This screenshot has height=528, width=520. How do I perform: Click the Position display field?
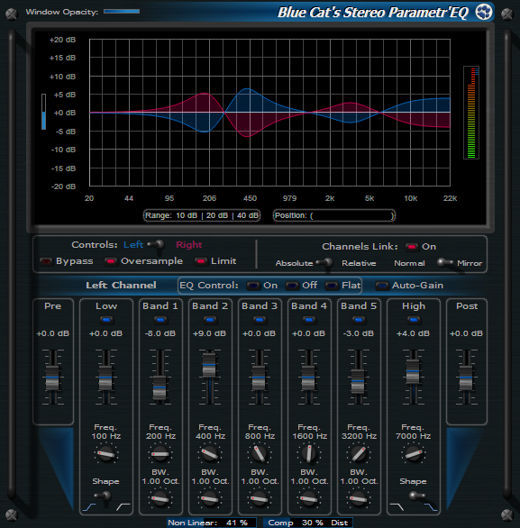(334, 215)
